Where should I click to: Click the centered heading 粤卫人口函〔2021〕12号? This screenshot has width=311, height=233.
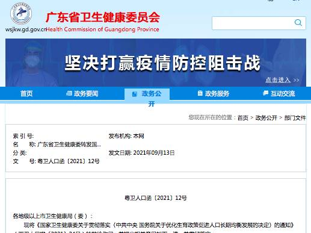point(156,198)
